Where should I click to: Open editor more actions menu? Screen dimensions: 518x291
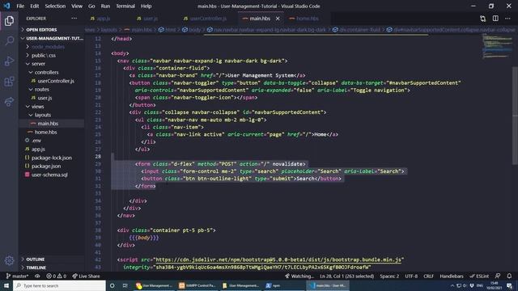coord(507,19)
